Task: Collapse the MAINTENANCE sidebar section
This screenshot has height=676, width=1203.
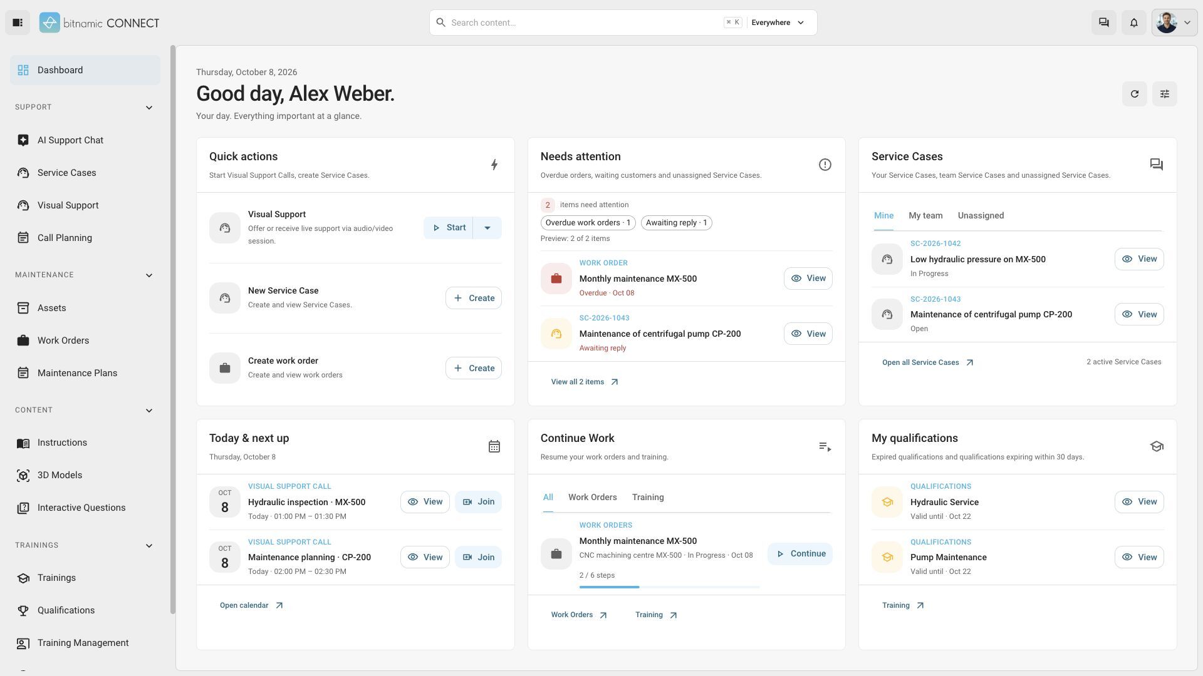Action: (148, 275)
